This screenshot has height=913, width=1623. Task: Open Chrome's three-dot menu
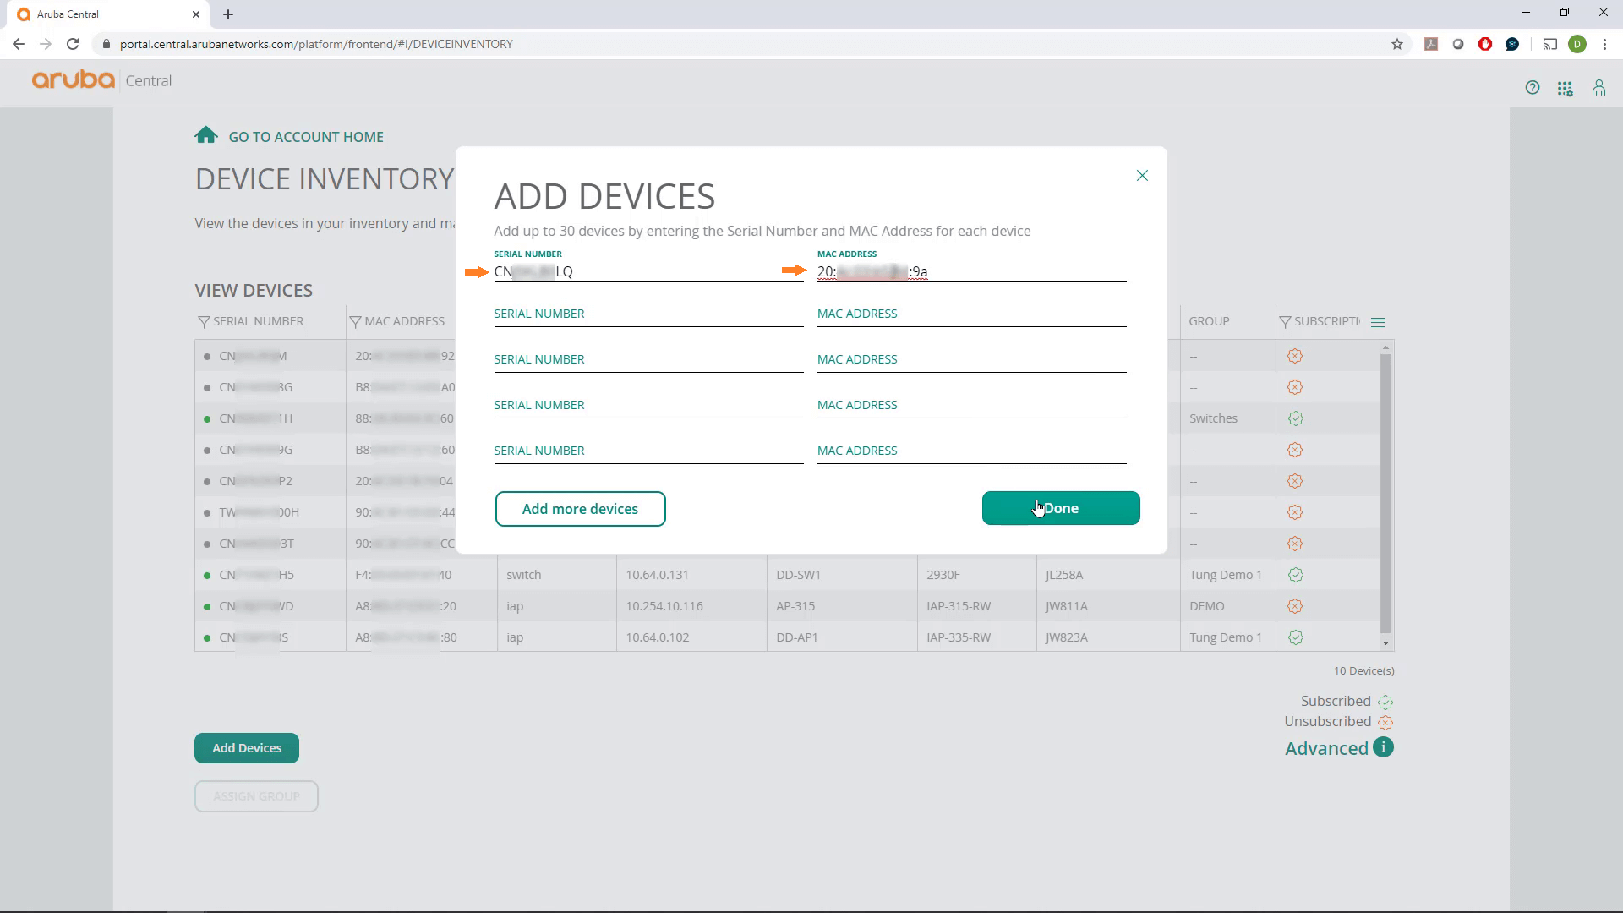(1605, 43)
